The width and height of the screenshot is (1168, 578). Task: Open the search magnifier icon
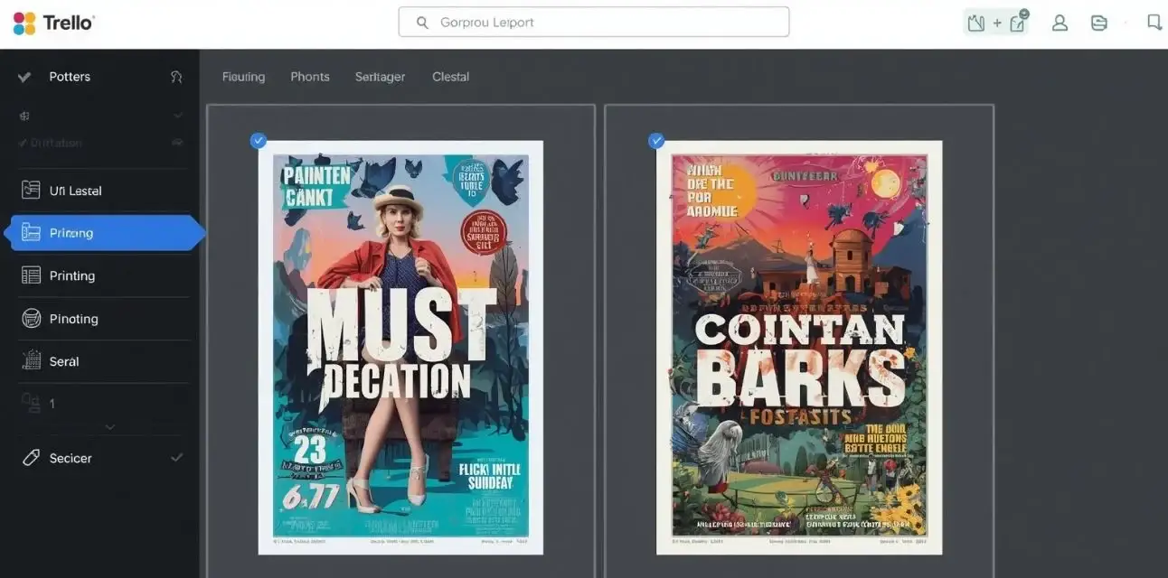(421, 21)
